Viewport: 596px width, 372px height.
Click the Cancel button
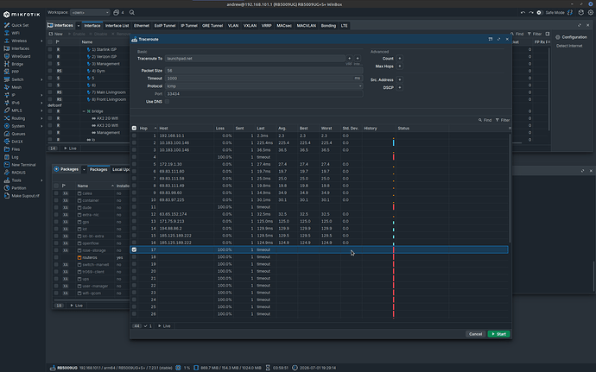coord(475,334)
